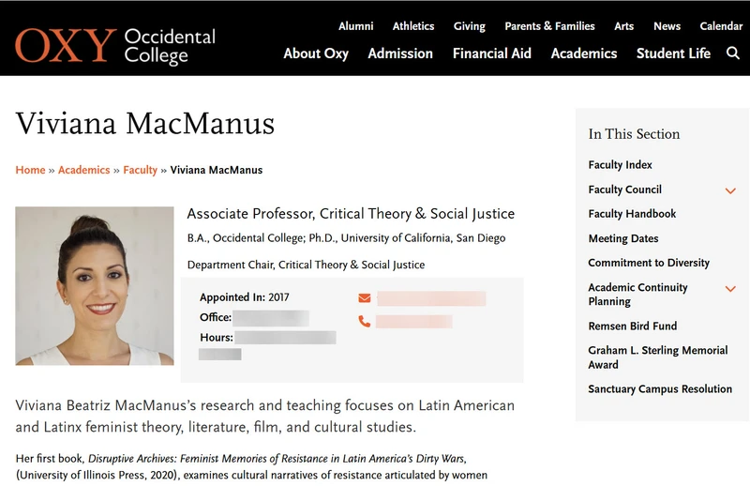The height and width of the screenshot is (486, 750).
Task: Open the Academics main menu
Action: (x=584, y=53)
